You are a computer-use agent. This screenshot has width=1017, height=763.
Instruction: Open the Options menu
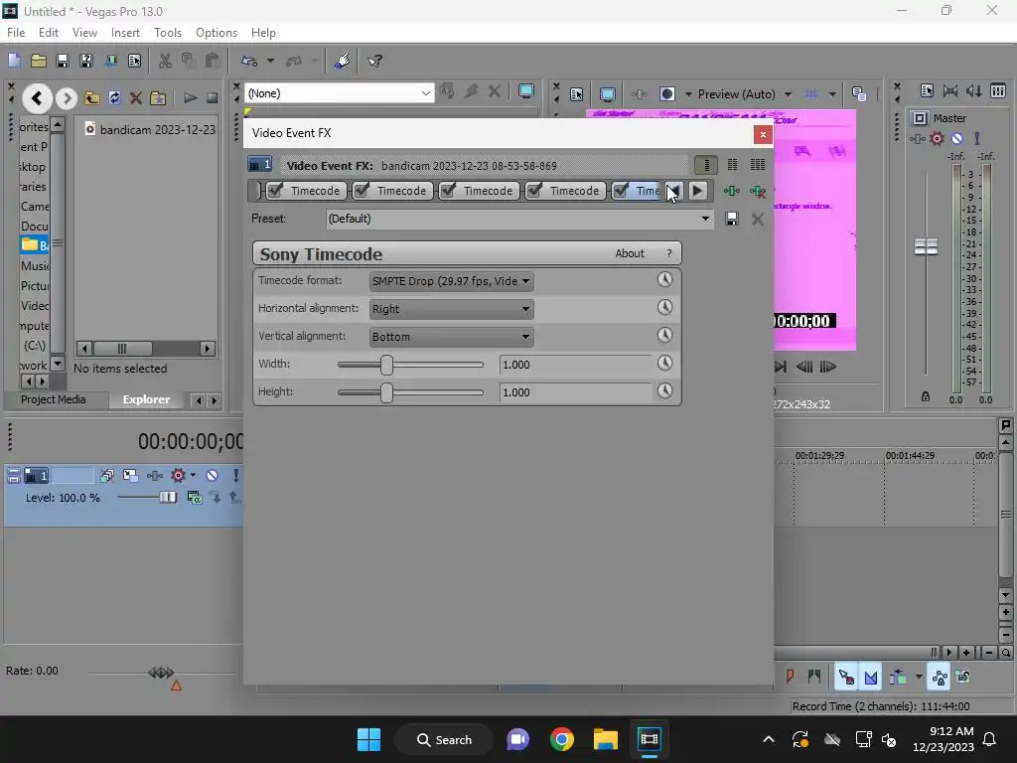(x=217, y=33)
